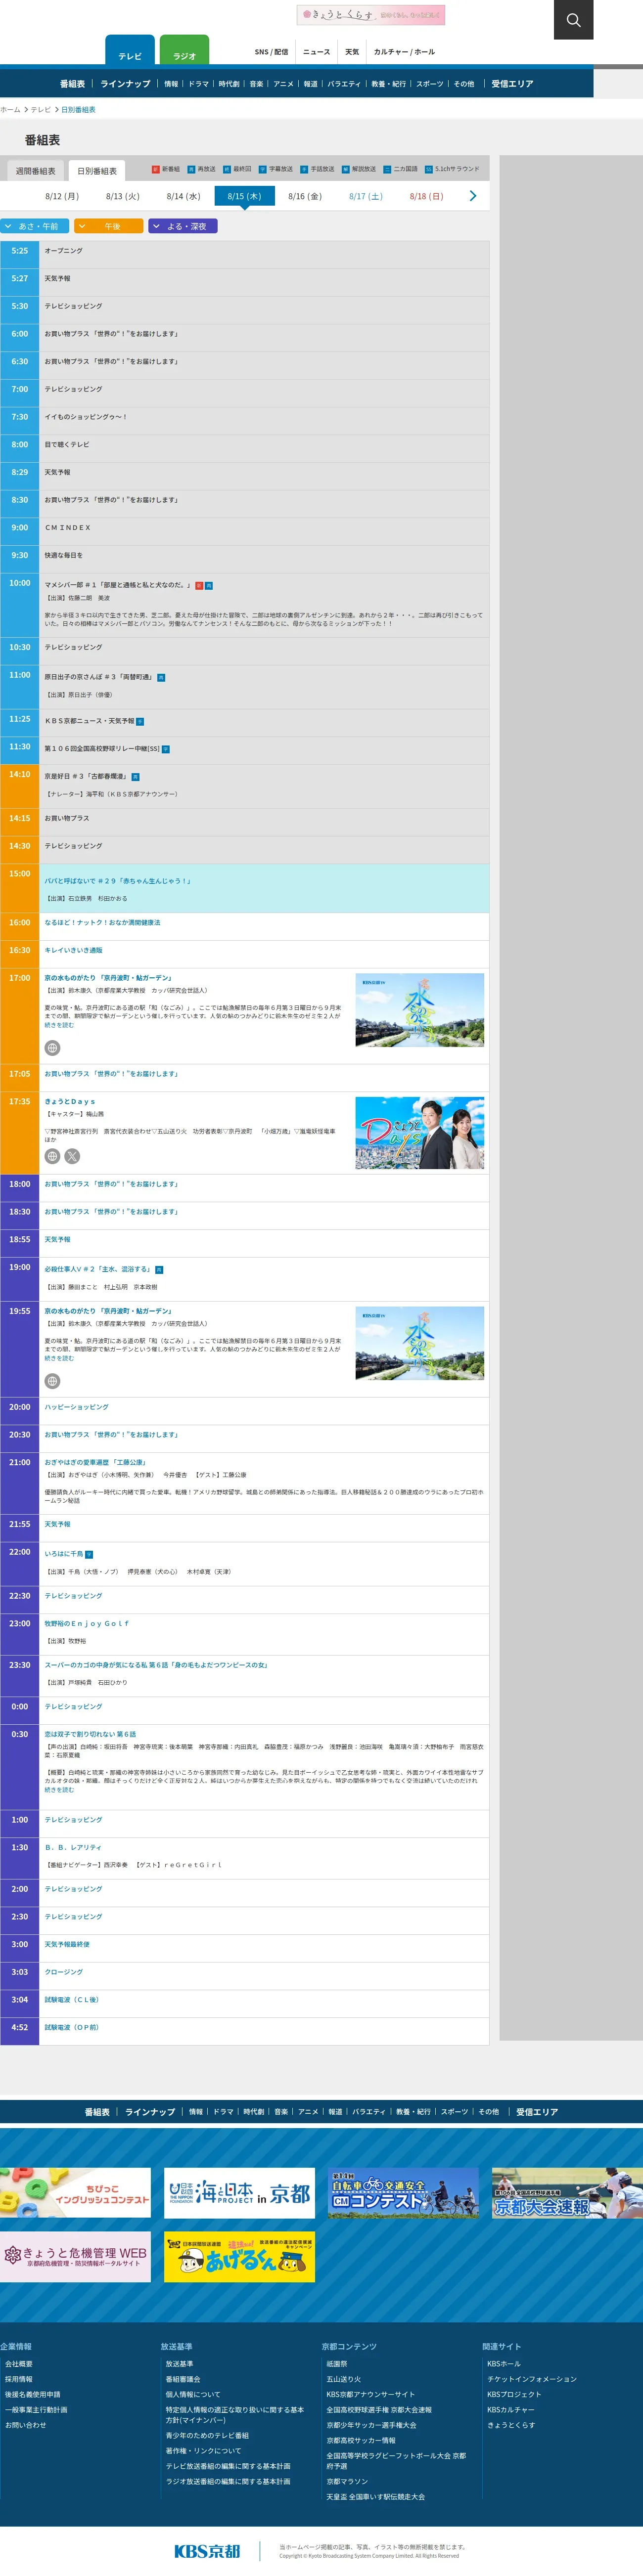Jump to 午後 time section
Image resolution: width=643 pixels, height=2576 pixels.
[x=109, y=226]
